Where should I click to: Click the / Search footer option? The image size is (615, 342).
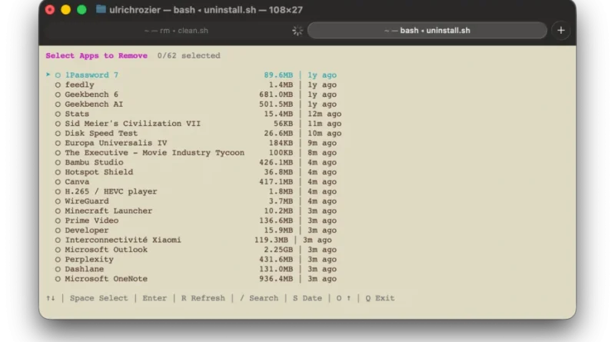tap(259, 298)
